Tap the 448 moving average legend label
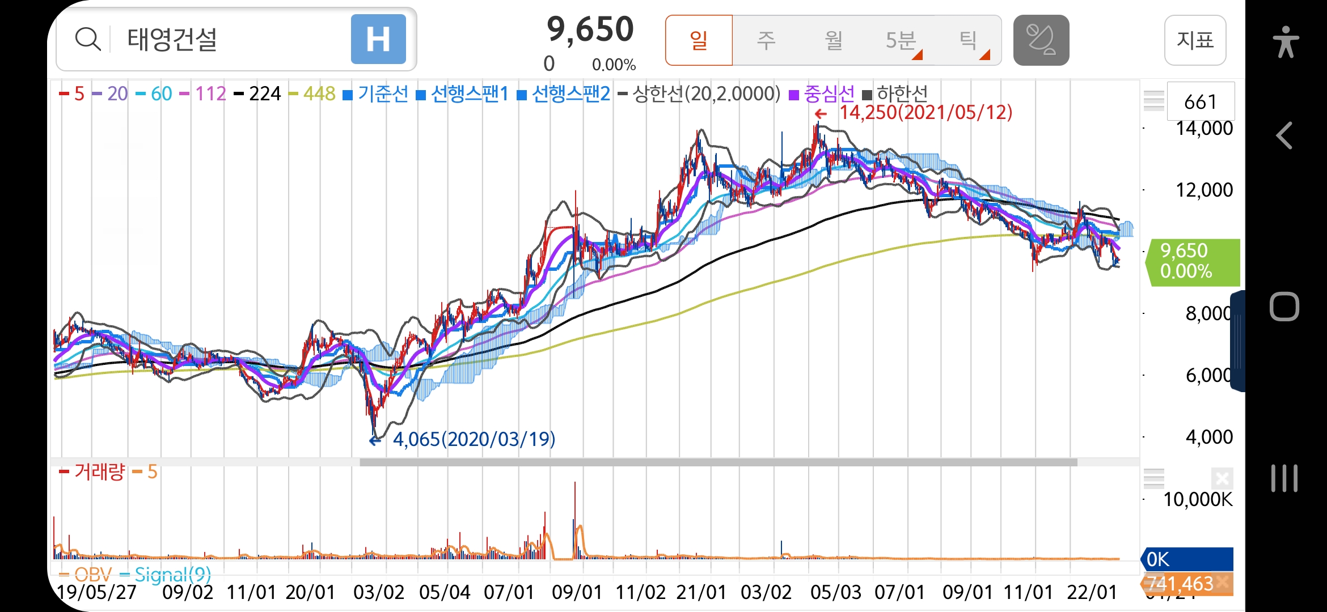The width and height of the screenshot is (1327, 612). 319,93
